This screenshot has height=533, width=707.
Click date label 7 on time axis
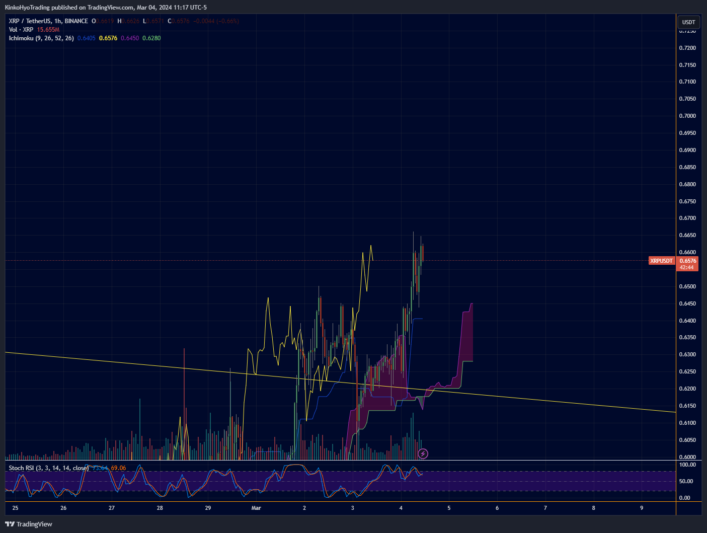click(x=545, y=508)
